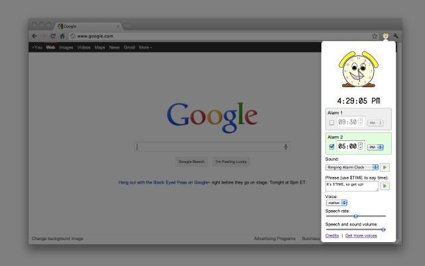Image resolution: width=425 pixels, height=266 pixels.
Task: Click the cartoon alarm clock image
Action: (x=359, y=69)
